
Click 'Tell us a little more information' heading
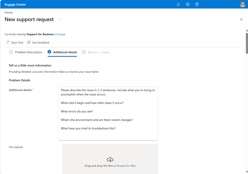[30, 66]
